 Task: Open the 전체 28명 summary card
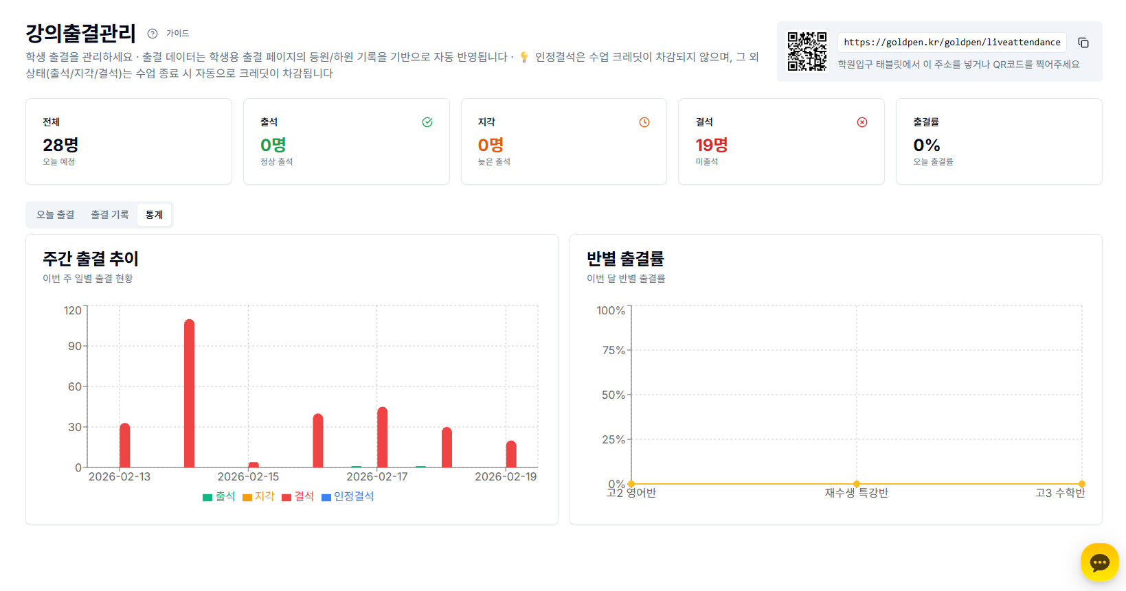(x=128, y=141)
